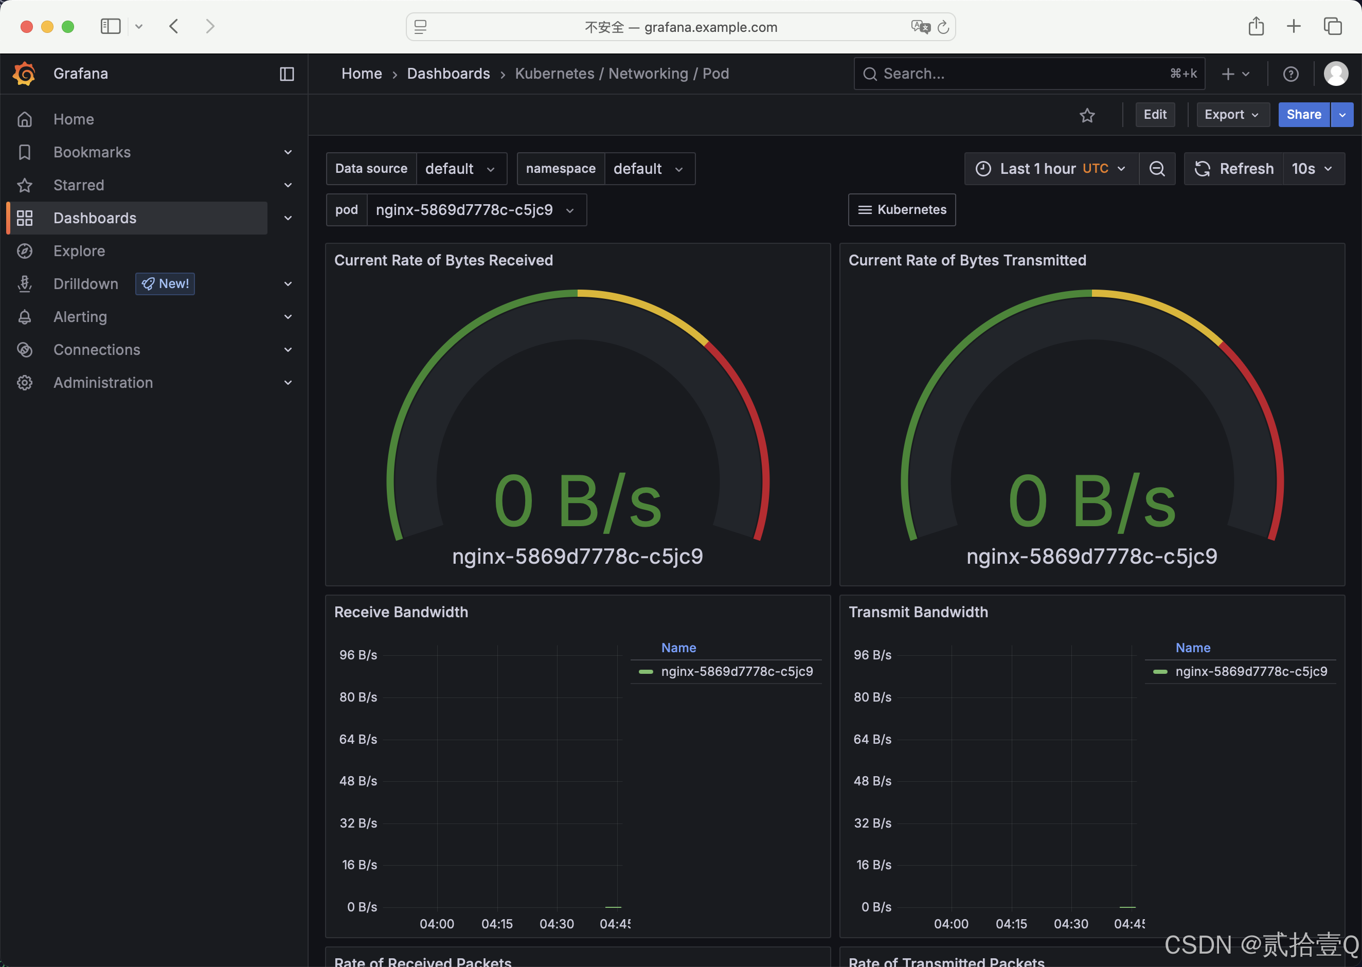Click the zoom out time range icon
Image resolution: width=1362 pixels, height=967 pixels.
[1157, 169]
